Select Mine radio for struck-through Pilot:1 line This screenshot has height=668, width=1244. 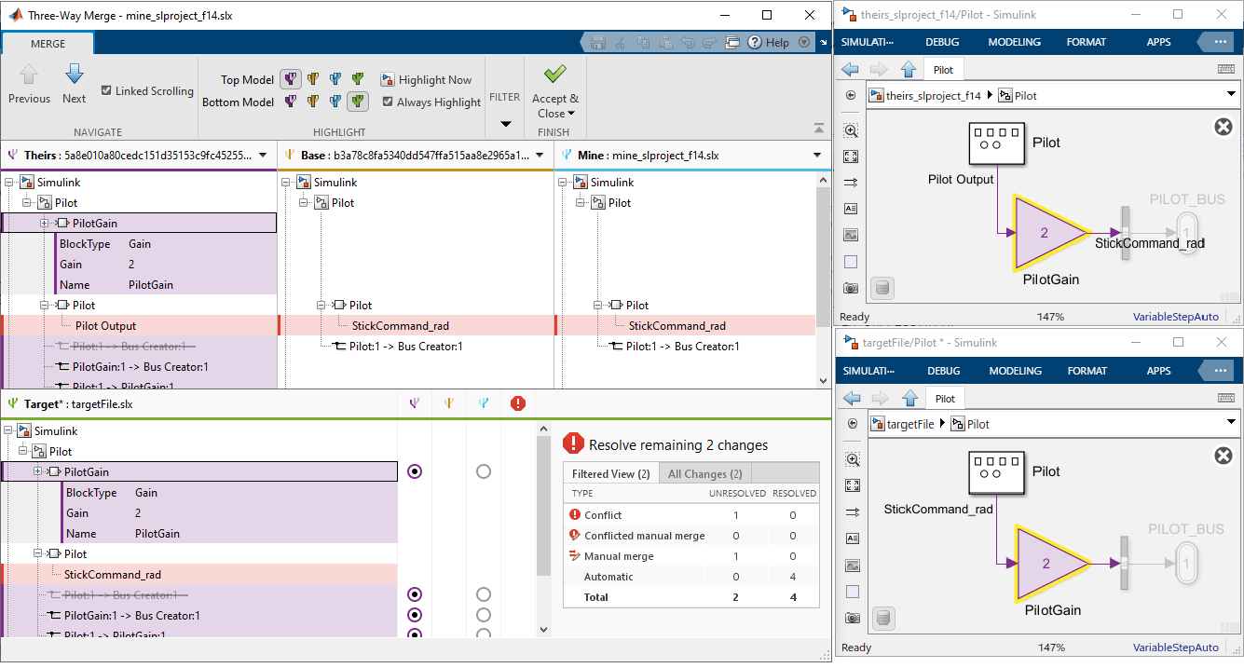tap(483, 594)
